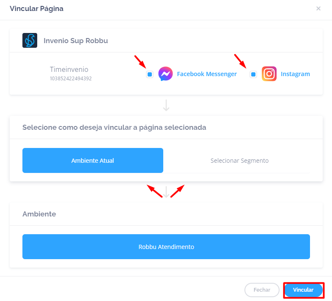Click the Invenio swan logo icon
332x301 pixels.
click(x=30, y=41)
